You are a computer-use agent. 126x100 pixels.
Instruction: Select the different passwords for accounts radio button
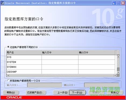(8, 47)
